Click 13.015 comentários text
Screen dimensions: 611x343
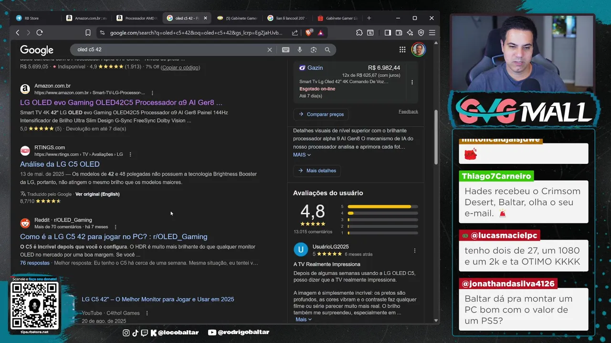tap(313, 232)
